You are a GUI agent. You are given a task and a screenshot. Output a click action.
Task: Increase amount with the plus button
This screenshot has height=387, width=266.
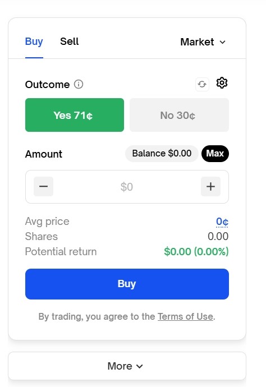210,186
